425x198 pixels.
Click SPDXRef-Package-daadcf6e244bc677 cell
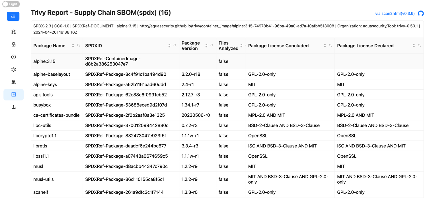131,146
